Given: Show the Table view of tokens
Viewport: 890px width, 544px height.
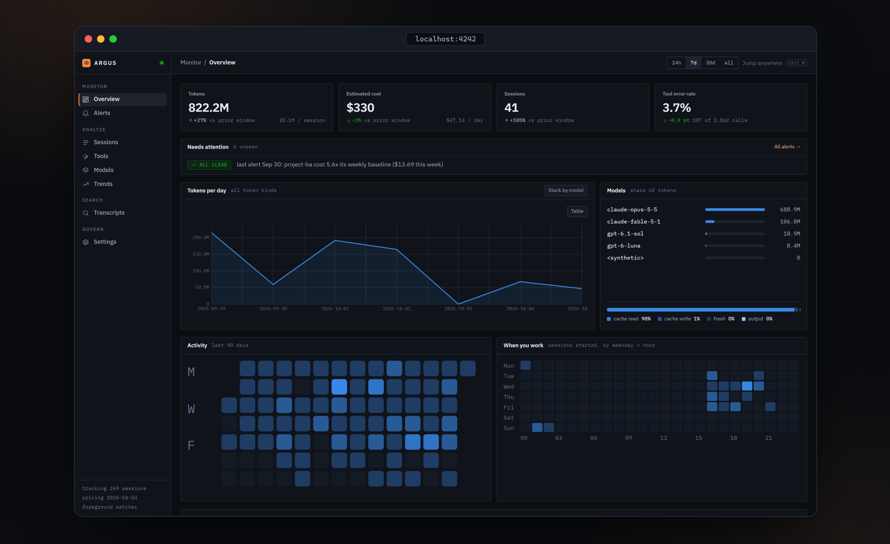Looking at the screenshot, I should [577, 211].
